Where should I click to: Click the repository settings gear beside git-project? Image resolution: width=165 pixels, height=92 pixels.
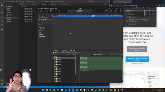coord(51,16)
